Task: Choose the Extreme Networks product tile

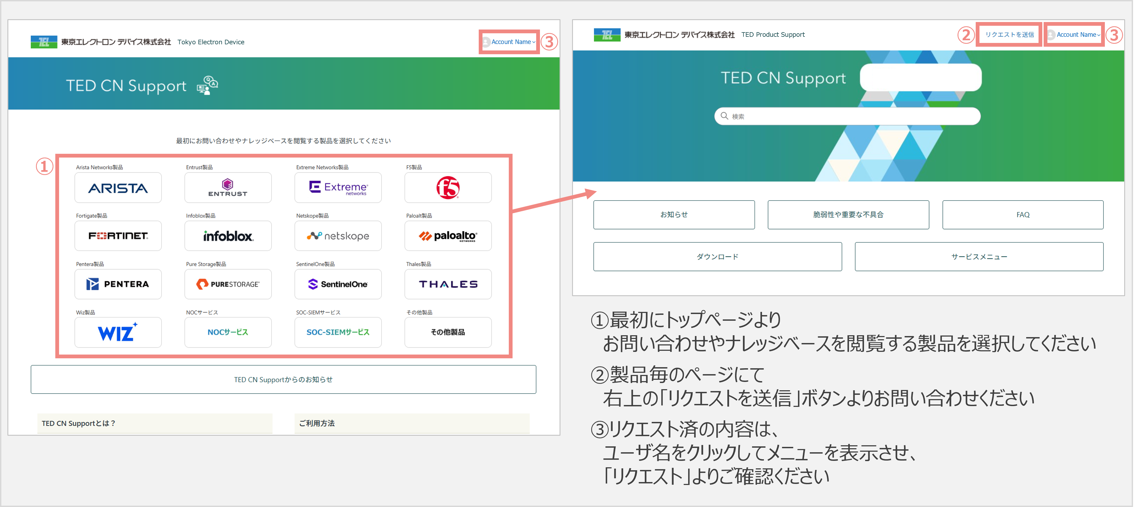Action: point(338,188)
